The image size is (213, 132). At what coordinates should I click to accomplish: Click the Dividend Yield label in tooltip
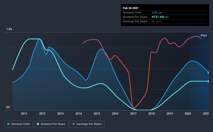click(x=132, y=13)
